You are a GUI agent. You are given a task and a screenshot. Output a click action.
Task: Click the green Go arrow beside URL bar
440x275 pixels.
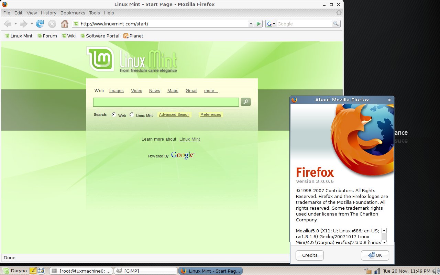click(259, 24)
